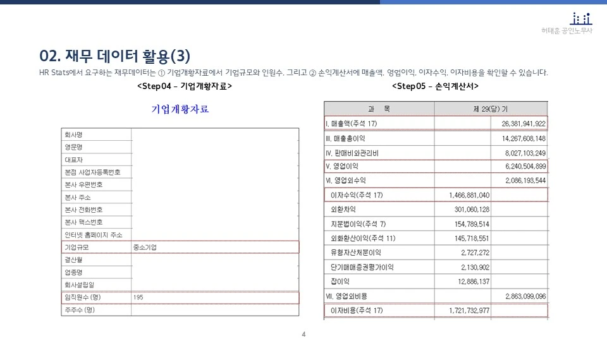
Task: Click the 허태훈 공인노무사 logo icon
Action: click(580, 18)
